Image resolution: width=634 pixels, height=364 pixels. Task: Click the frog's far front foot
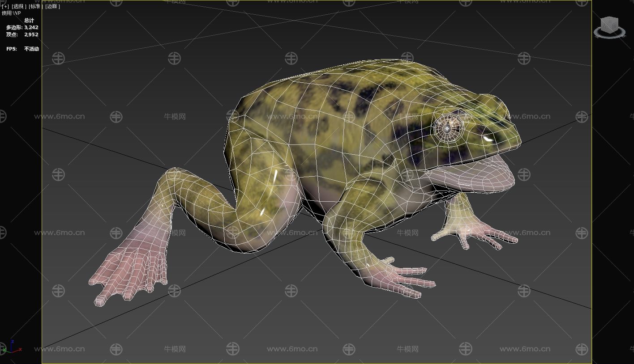[x=475, y=233]
